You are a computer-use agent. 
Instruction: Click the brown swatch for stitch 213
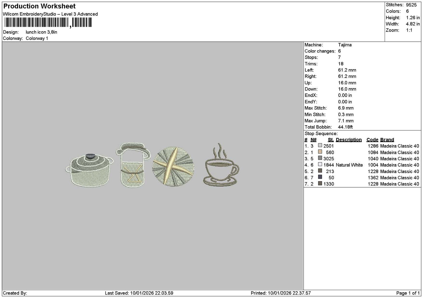(x=320, y=171)
